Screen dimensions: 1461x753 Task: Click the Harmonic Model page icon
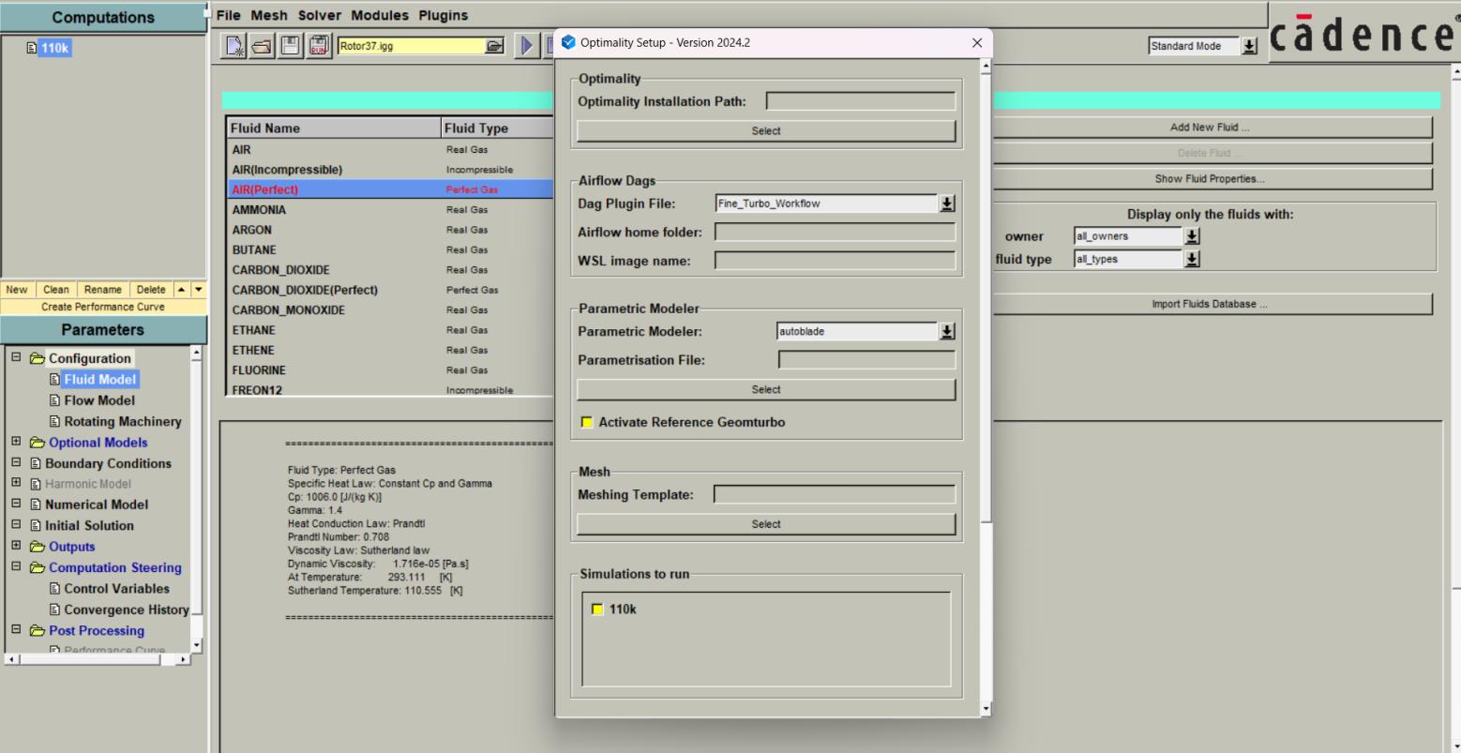point(36,484)
